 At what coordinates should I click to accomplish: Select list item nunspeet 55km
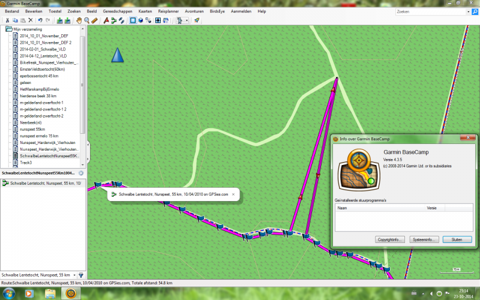32,129
